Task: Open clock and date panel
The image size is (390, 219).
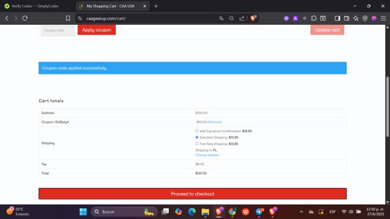Action: (x=375, y=212)
